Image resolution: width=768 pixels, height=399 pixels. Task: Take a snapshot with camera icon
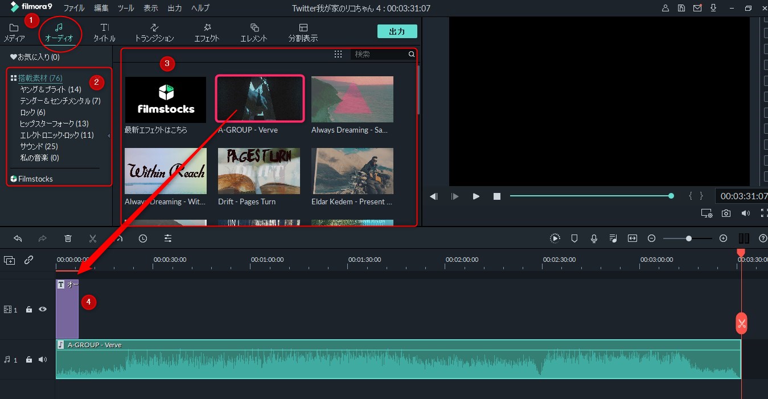pyautogui.click(x=726, y=213)
